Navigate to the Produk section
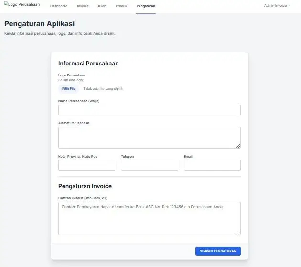This screenshot has width=301, height=267. tap(121, 6)
